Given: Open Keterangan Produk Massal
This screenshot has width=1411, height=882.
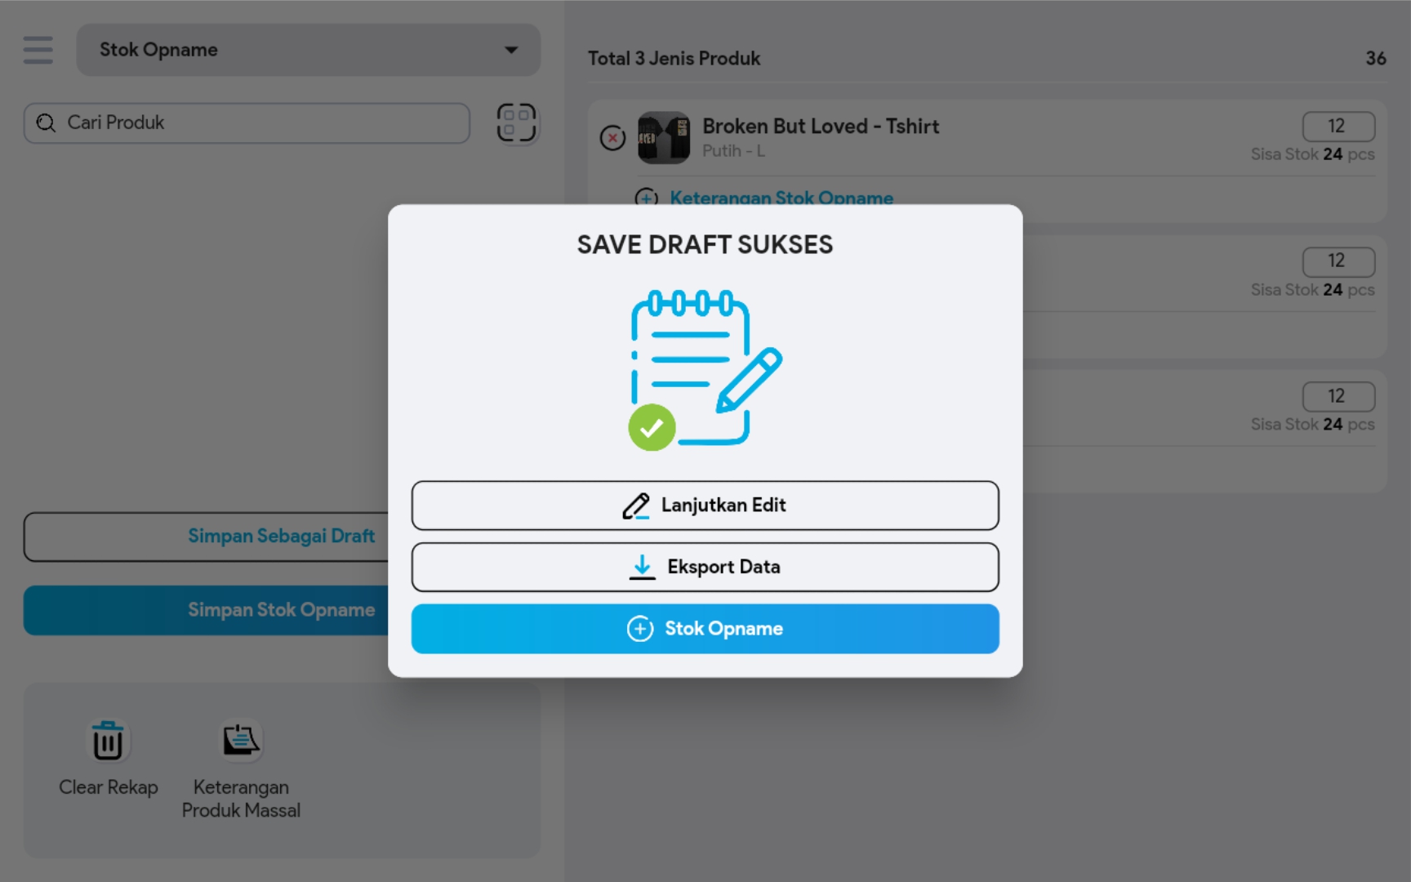Looking at the screenshot, I should tap(241, 741).
